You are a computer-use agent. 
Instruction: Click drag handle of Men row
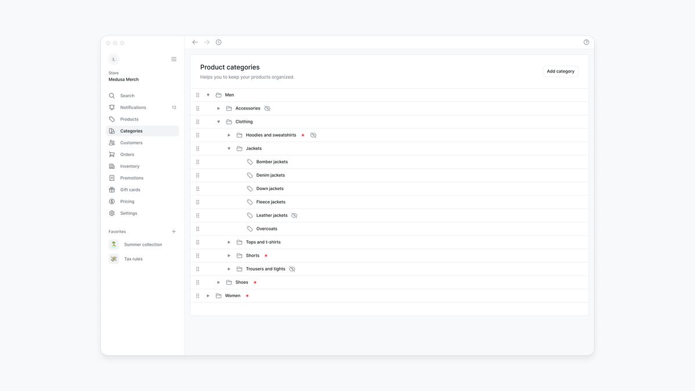[x=197, y=95]
